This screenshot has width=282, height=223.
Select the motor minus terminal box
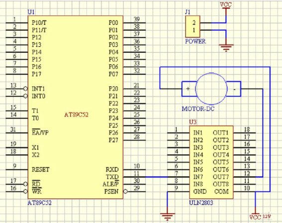(234, 89)
